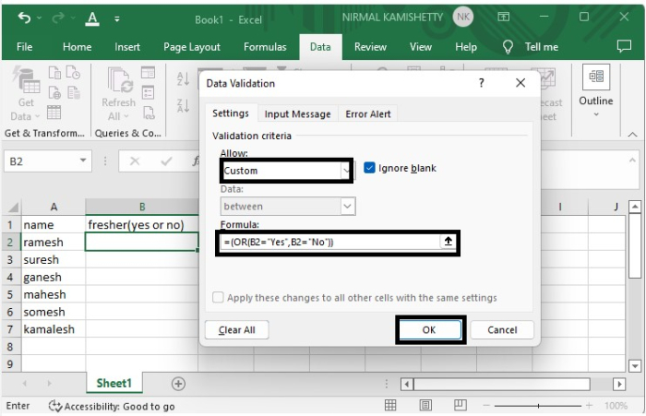Collapse the ribbon with the chevron
This screenshot has width=646, height=416.
(632, 135)
